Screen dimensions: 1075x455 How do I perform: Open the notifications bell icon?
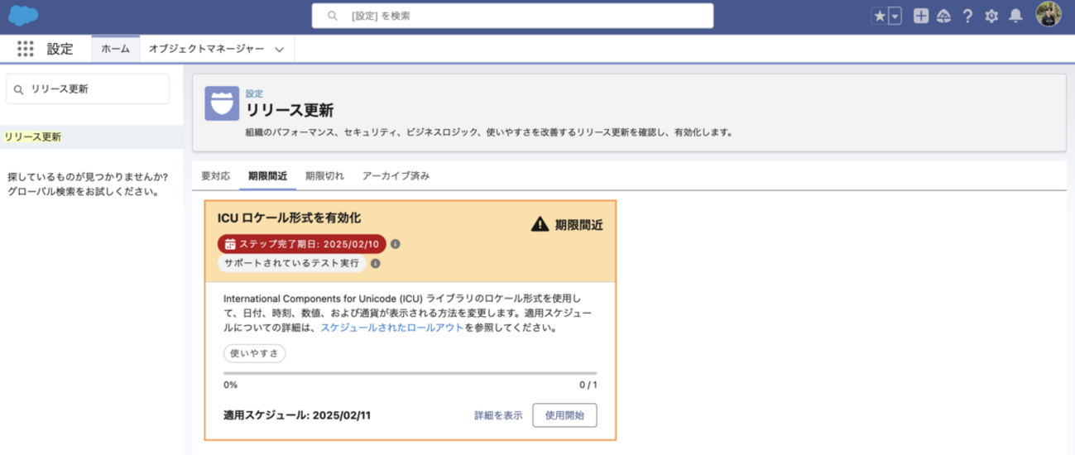tap(1016, 16)
